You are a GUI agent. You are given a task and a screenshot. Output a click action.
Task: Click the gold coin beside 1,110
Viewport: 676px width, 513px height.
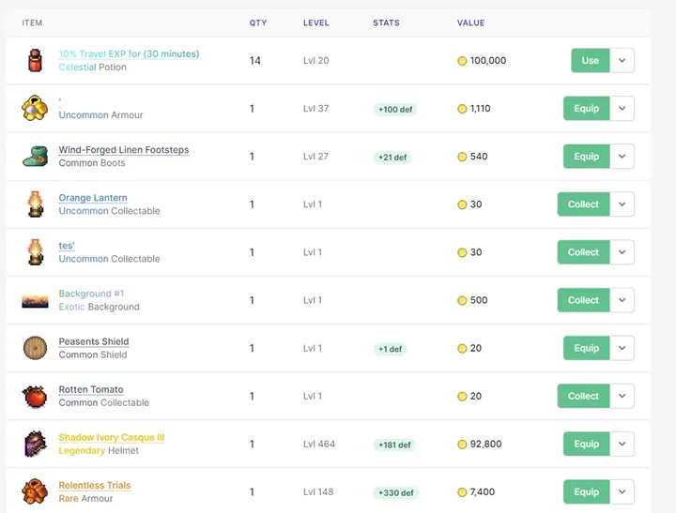click(x=462, y=109)
